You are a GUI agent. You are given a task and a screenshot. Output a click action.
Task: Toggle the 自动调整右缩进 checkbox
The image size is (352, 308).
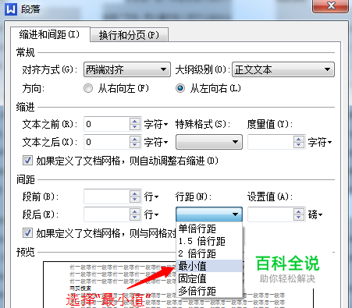[x=27, y=161]
